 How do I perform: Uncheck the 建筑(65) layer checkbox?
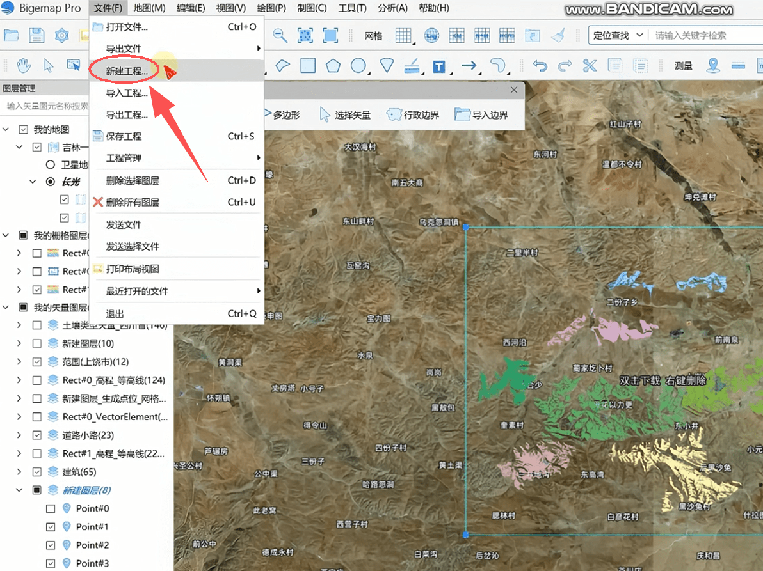coord(37,471)
